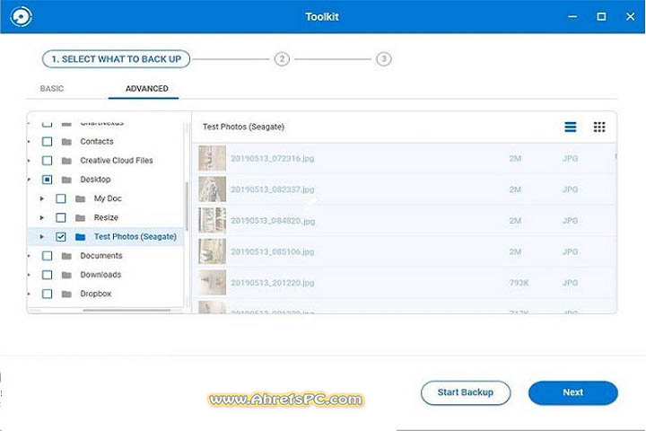Check the Contacts folder checkbox
Image resolution: width=646 pixels, height=431 pixels.
pos(47,142)
